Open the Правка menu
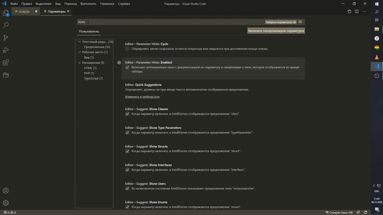Image resolution: width=383 pixels, height=215 pixels. point(26,4)
